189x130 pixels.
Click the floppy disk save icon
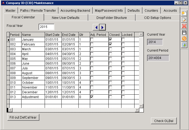pos(184,32)
